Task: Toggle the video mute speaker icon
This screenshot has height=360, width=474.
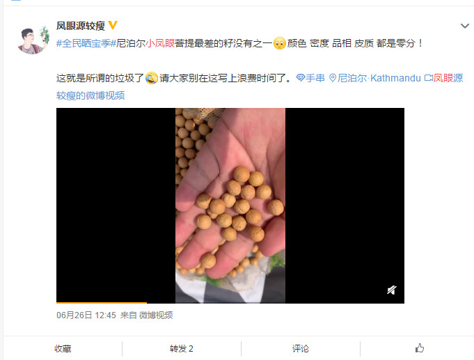Action: (391, 290)
